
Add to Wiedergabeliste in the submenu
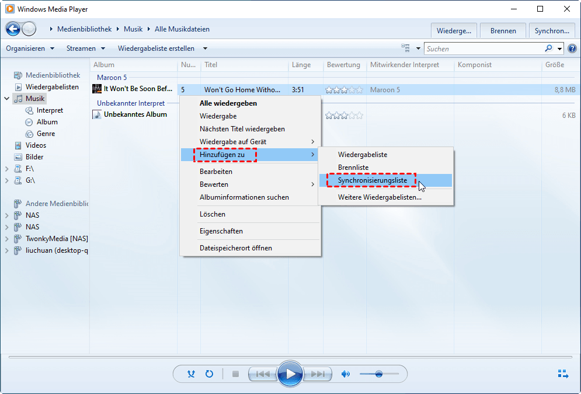(386, 155)
